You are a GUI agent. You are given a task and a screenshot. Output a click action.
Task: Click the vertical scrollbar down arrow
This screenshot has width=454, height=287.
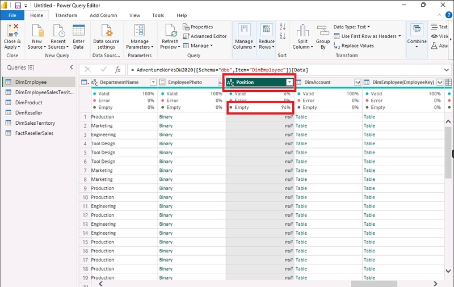[448, 271]
